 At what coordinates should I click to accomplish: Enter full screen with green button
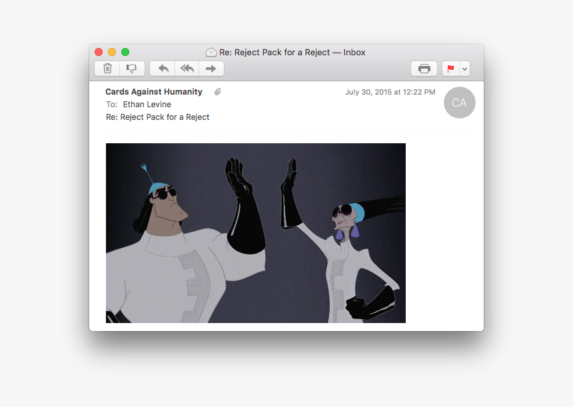click(125, 52)
